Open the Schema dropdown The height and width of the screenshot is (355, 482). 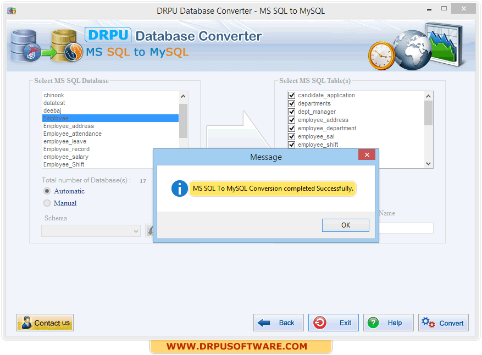pyautogui.click(x=91, y=231)
